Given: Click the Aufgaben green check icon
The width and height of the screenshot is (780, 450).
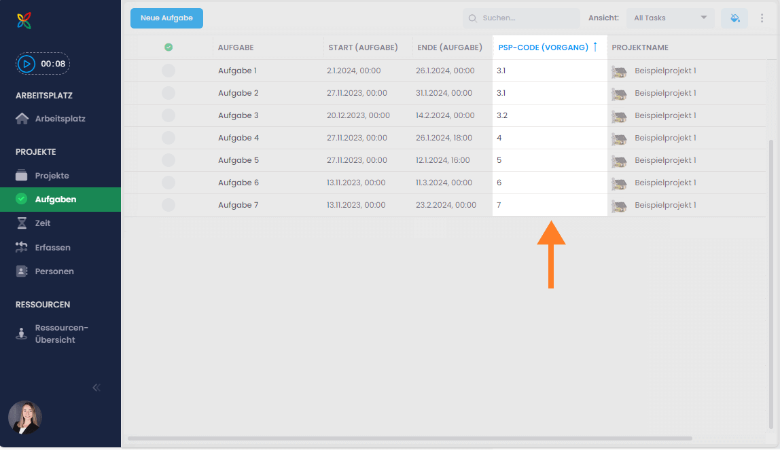Looking at the screenshot, I should pos(21,199).
